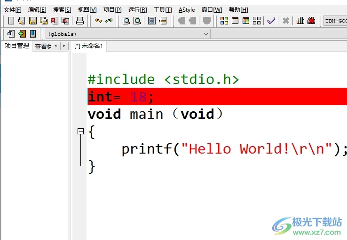Create a new source file
This screenshot has width=347, height=240.
tap(11, 21)
